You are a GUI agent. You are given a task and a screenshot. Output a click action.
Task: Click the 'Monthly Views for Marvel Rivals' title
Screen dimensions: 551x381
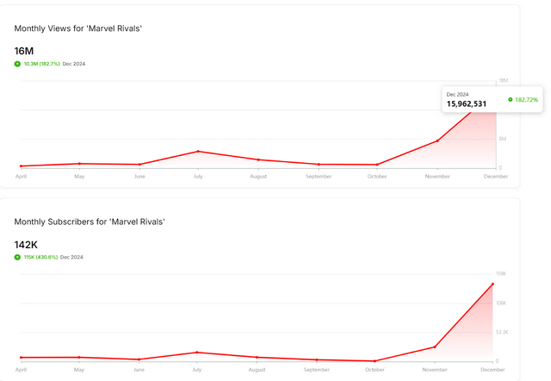(x=77, y=28)
